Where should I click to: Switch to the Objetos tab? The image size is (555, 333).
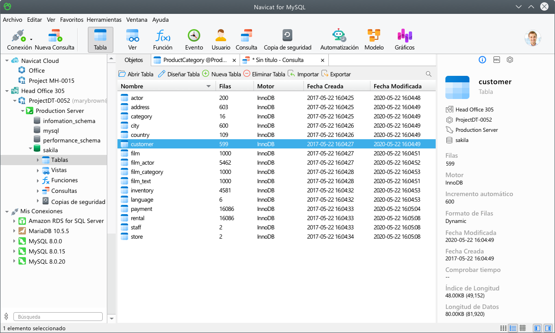(x=134, y=60)
